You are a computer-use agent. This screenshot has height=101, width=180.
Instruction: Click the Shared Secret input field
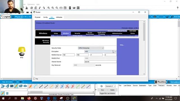point(100,62)
